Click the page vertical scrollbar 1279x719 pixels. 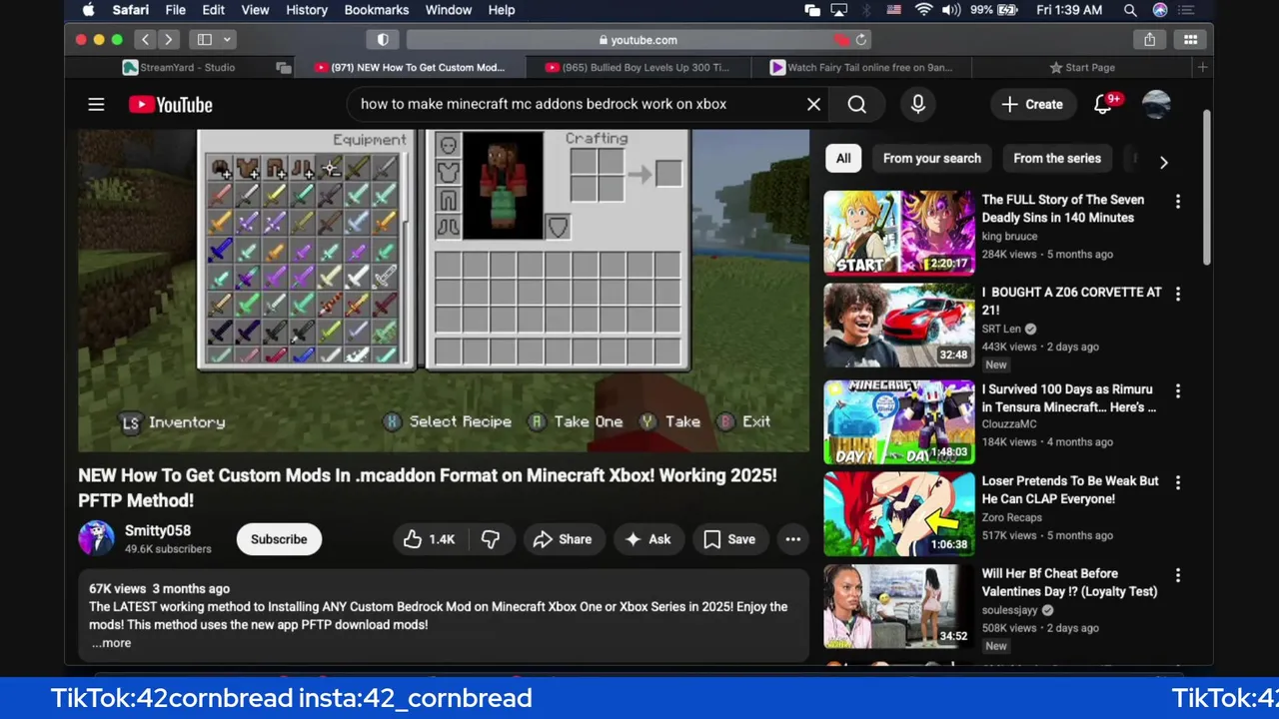[1207, 190]
